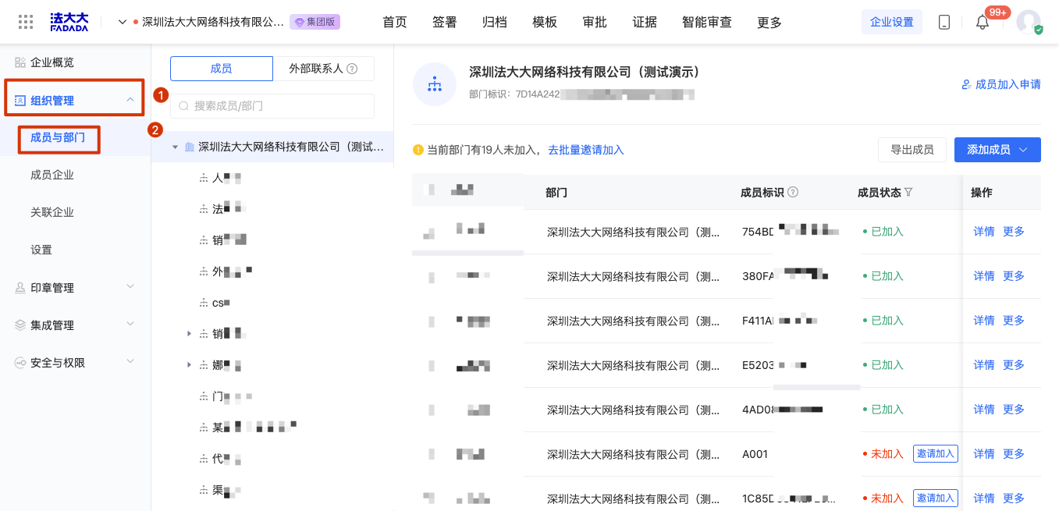Open the app grid launcher icon
Screen dimensions: 1059x511
click(x=26, y=22)
